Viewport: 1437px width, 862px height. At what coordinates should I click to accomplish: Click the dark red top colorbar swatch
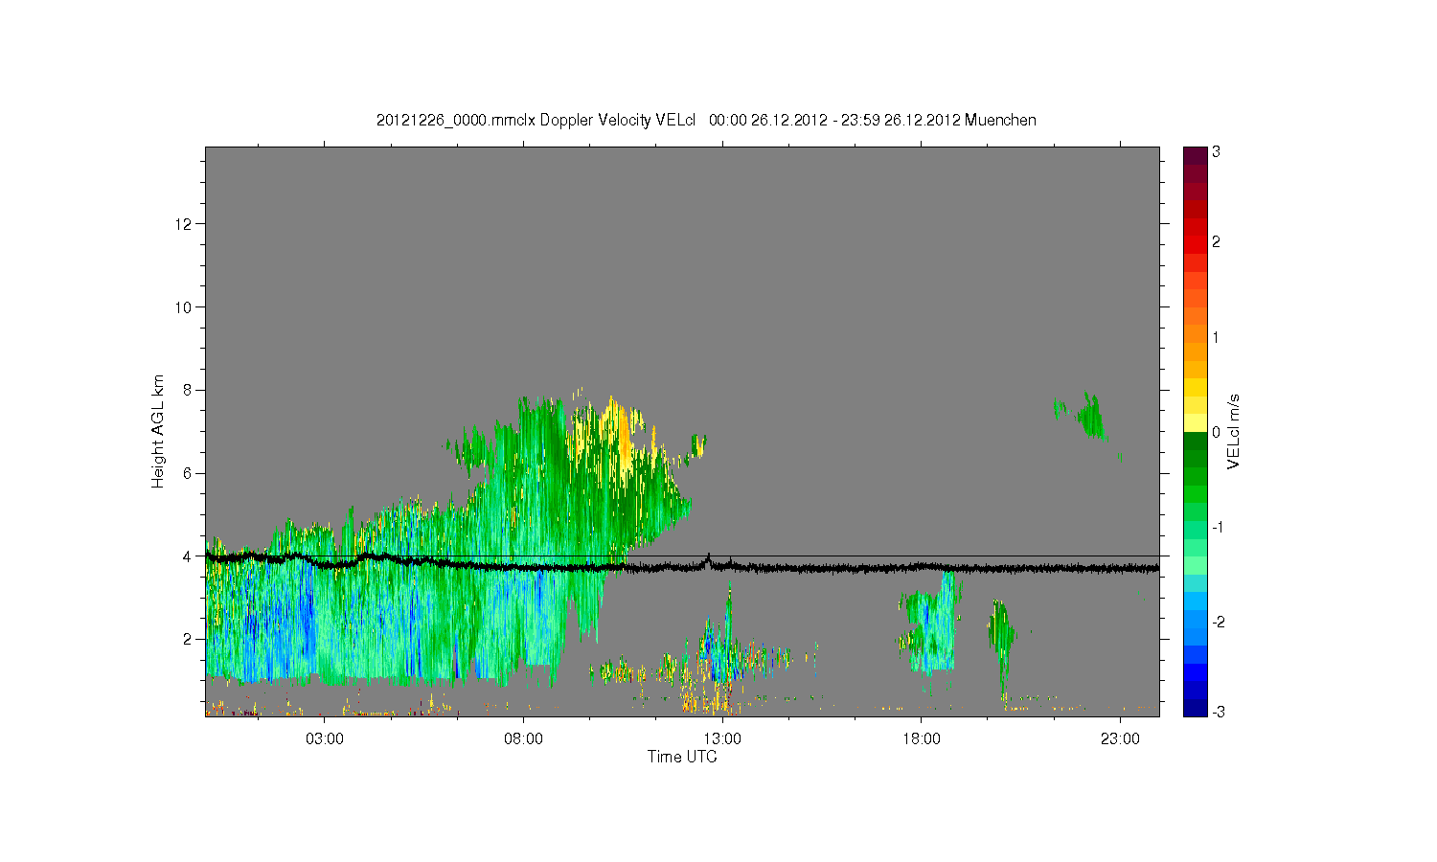(x=1195, y=155)
